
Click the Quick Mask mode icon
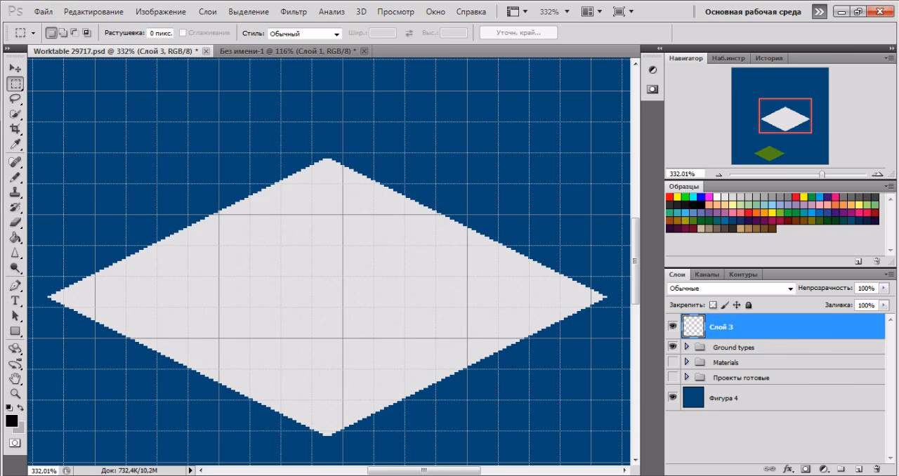[15, 443]
